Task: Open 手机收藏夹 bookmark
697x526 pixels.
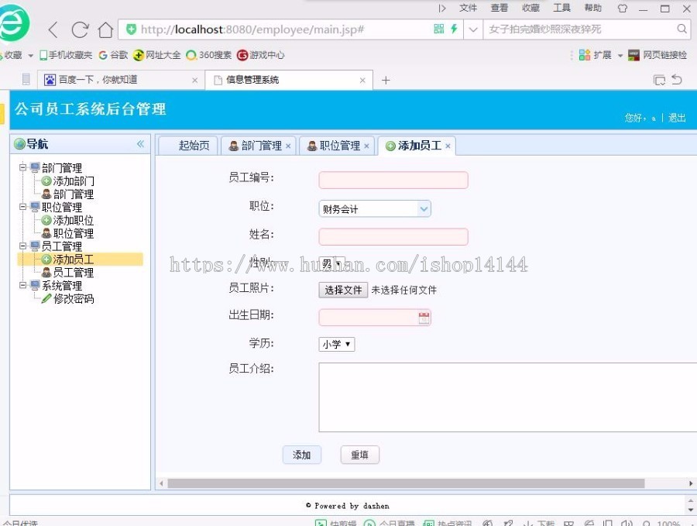Action: pos(66,55)
